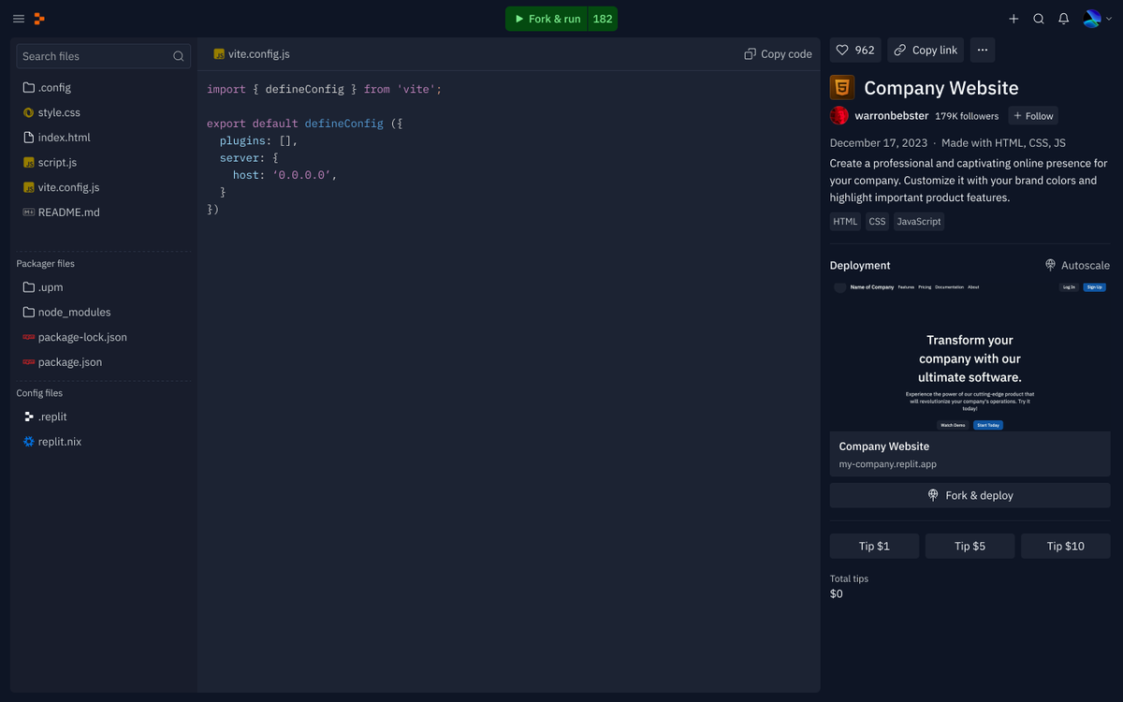
Task: Click the Autoscale globe icon
Action: click(1052, 265)
